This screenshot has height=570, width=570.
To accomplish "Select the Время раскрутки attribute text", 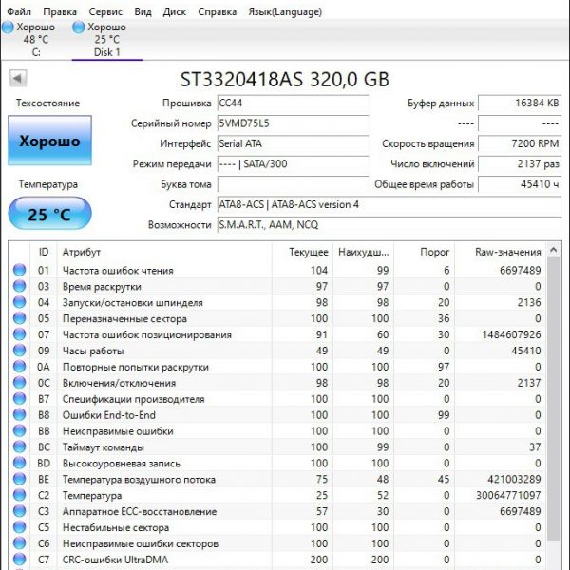I will point(102,287).
